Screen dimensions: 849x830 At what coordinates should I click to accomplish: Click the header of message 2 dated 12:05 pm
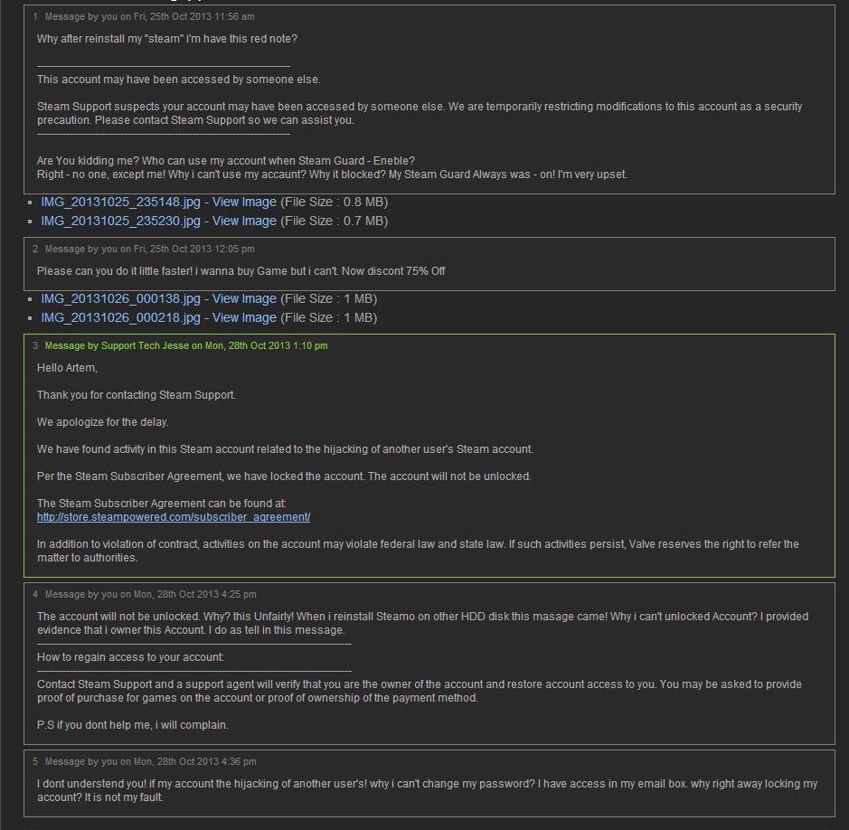[149, 249]
